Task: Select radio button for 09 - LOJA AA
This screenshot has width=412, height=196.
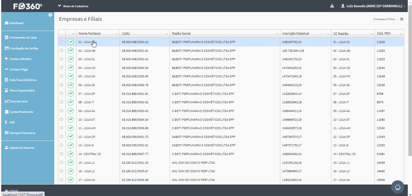Action: [x=61, y=111]
